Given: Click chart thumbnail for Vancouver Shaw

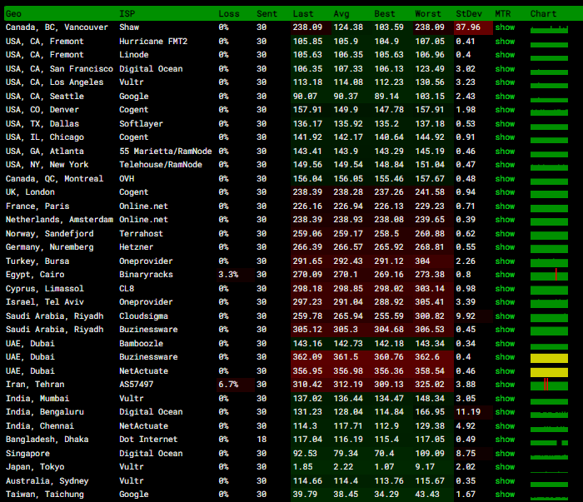Looking at the screenshot, I should point(549,29).
